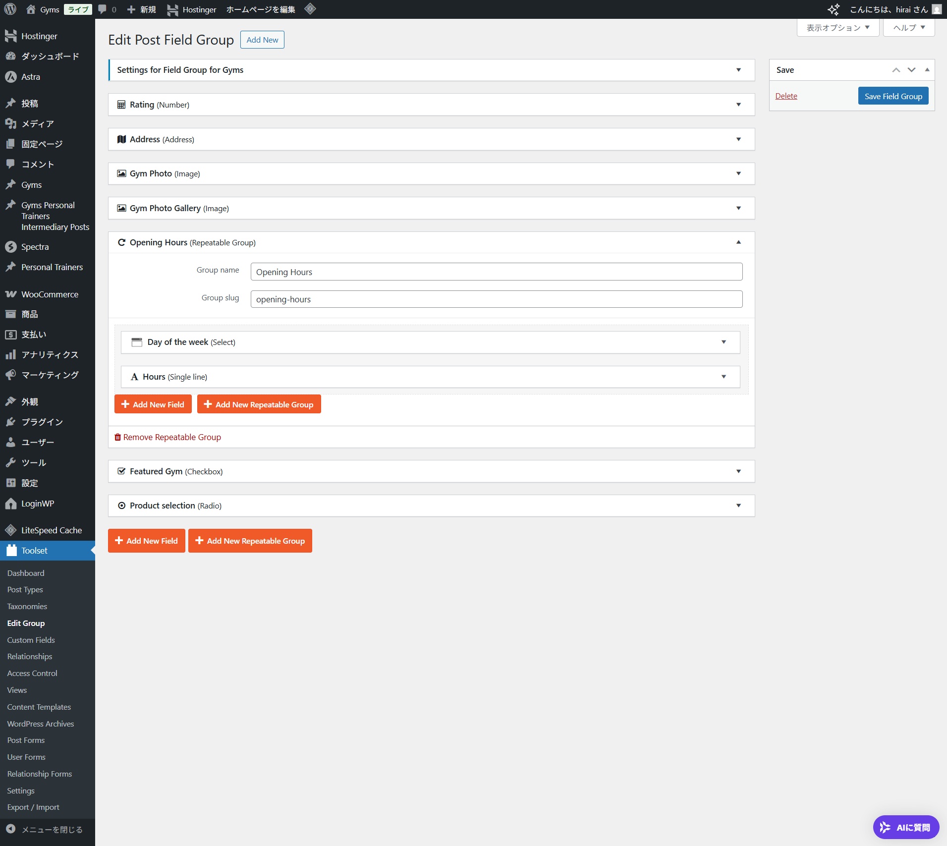Viewport: 947px width, 846px height.
Task: Expand Day of the week (Select) field
Action: pos(724,342)
